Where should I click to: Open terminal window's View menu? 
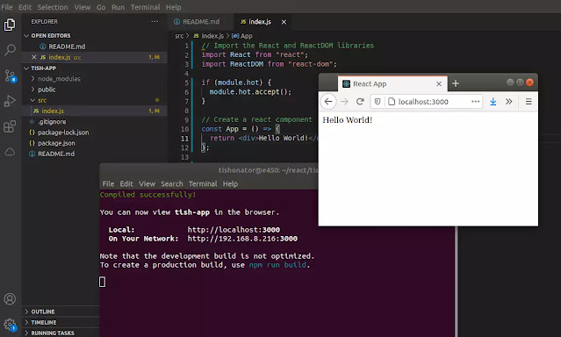click(147, 184)
